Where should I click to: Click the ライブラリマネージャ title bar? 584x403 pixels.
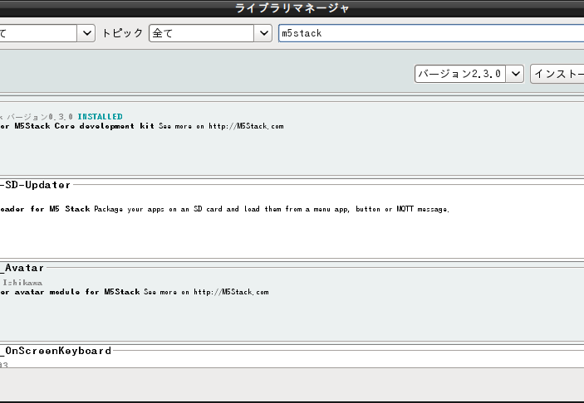tap(292, 8)
